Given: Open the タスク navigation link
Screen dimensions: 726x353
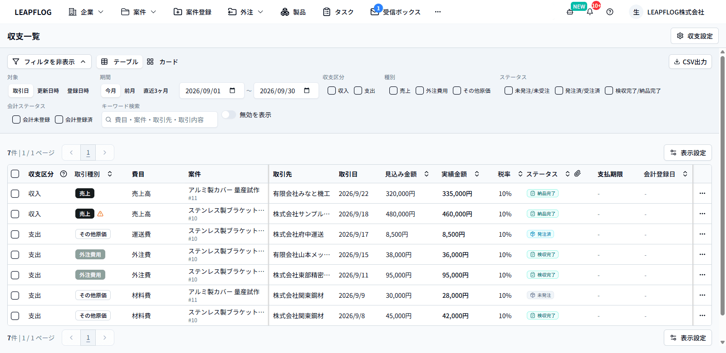Looking at the screenshot, I should (x=338, y=12).
